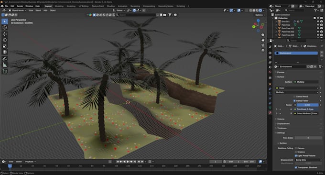Image resolution: width=325 pixels, height=175 pixels.
Task: Click the navigation gizmo blue Z axis
Action: 258,21
